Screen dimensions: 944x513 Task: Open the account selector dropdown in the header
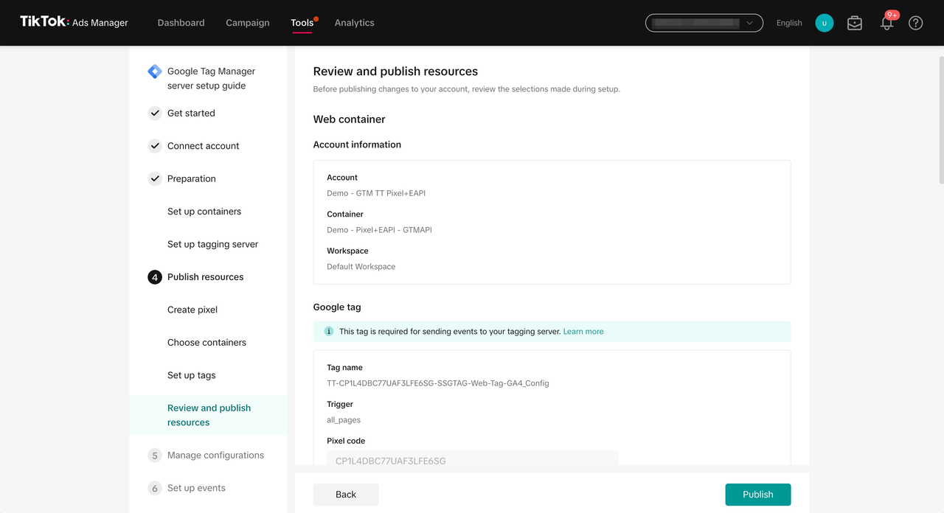pos(704,23)
